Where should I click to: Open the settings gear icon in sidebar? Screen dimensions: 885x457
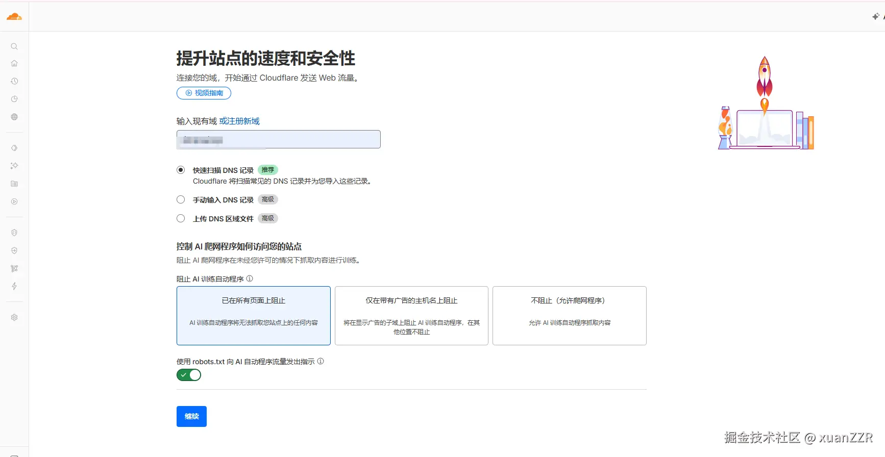[x=14, y=317]
